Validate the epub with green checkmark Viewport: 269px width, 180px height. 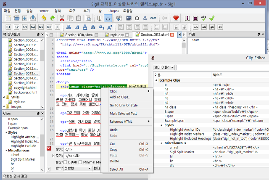(x=212, y=18)
